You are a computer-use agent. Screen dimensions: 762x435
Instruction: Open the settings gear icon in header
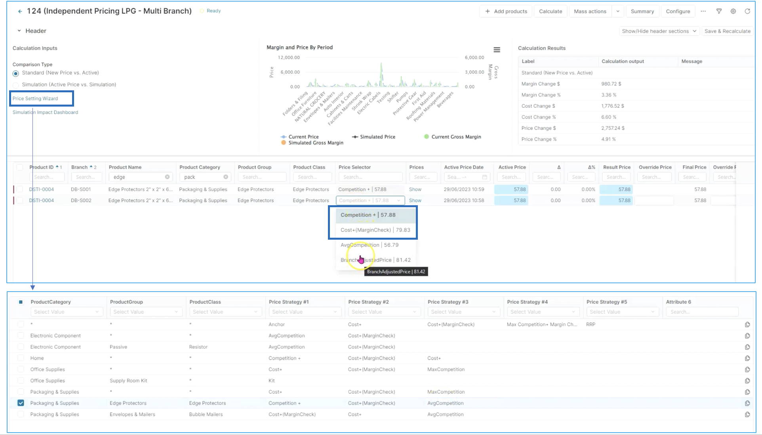click(x=733, y=11)
